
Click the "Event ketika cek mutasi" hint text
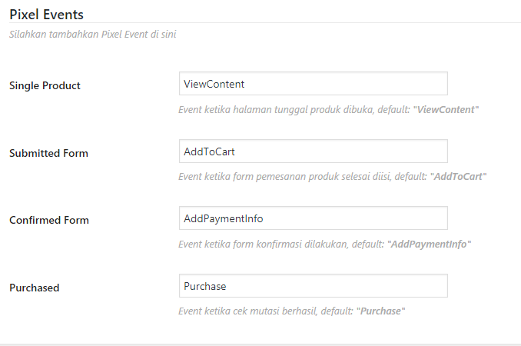[255, 311]
